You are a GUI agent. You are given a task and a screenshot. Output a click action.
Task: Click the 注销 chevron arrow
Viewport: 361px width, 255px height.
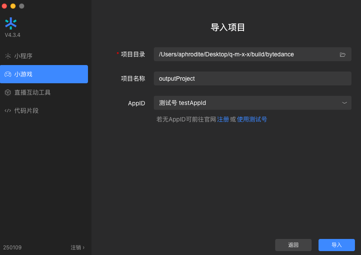click(x=84, y=247)
